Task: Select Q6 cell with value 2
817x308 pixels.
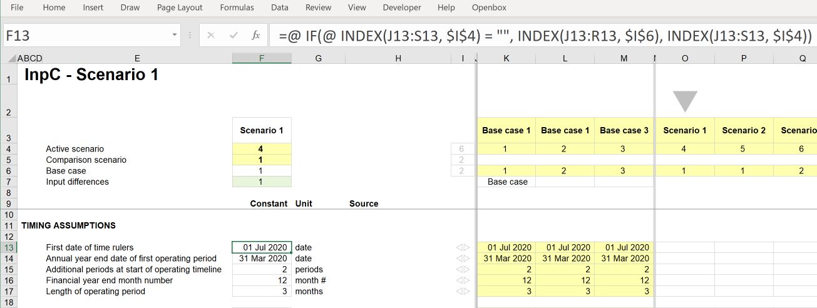Action: pos(795,171)
